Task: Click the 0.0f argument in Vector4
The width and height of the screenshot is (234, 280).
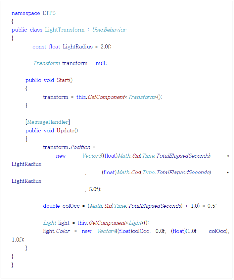Action: tap(161, 231)
